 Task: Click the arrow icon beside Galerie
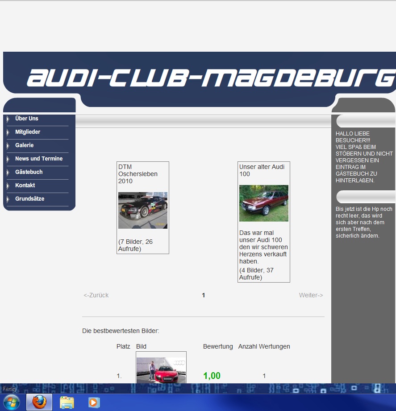point(8,146)
